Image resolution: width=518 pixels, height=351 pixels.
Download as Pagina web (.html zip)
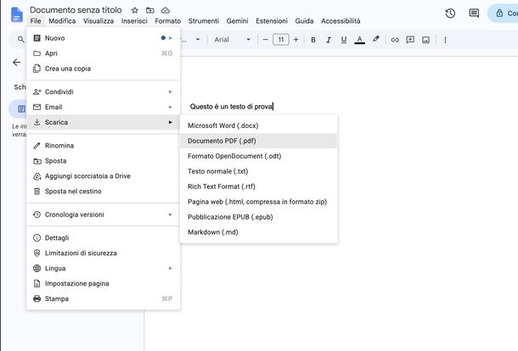click(259, 202)
